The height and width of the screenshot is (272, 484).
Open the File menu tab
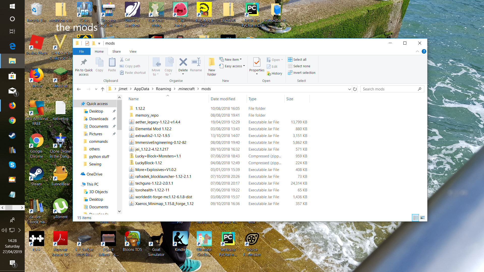coord(81,51)
